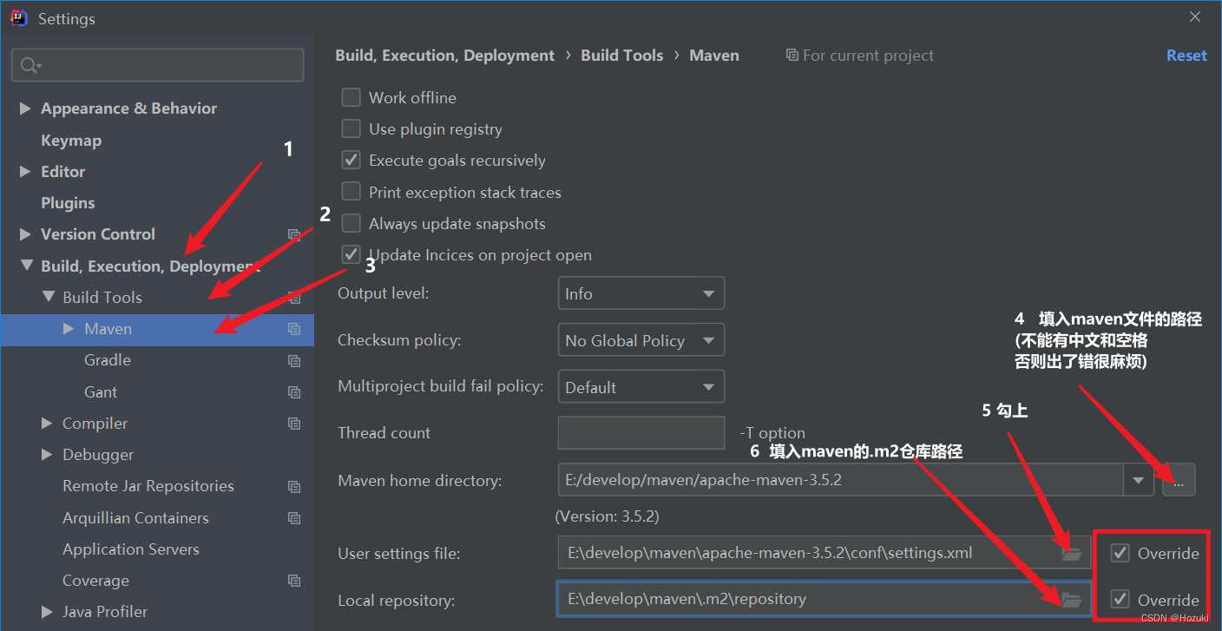The height and width of the screenshot is (631, 1222).
Task: Browse folder for User settings file
Action: (x=1072, y=553)
